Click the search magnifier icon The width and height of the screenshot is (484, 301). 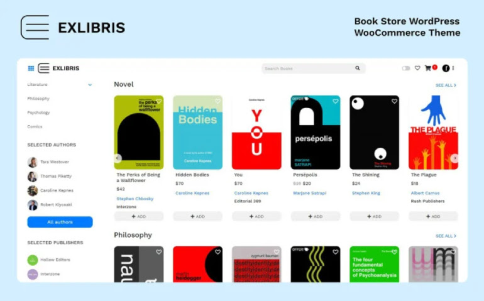(x=358, y=68)
